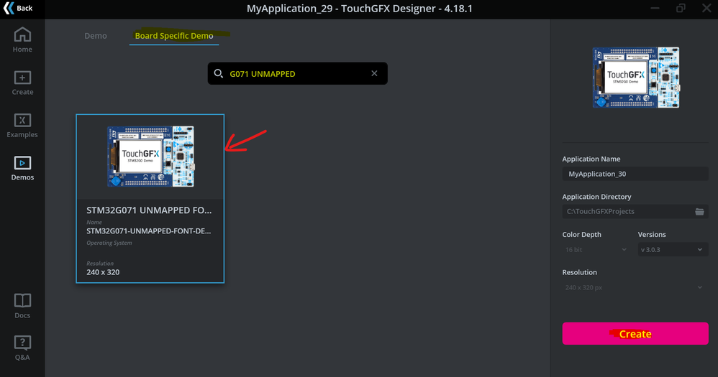Click the pink Create button
Viewport: 718px width, 377px height.
[635, 334]
